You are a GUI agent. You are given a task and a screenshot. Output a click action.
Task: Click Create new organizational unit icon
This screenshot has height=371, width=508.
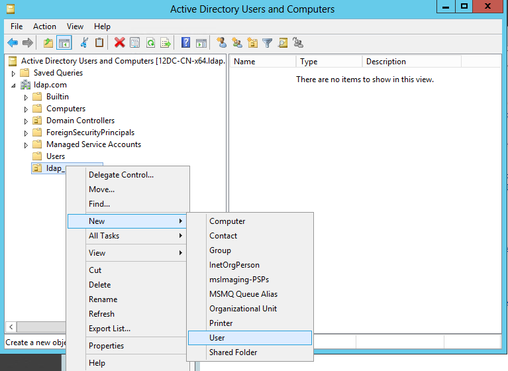[x=252, y=43]
